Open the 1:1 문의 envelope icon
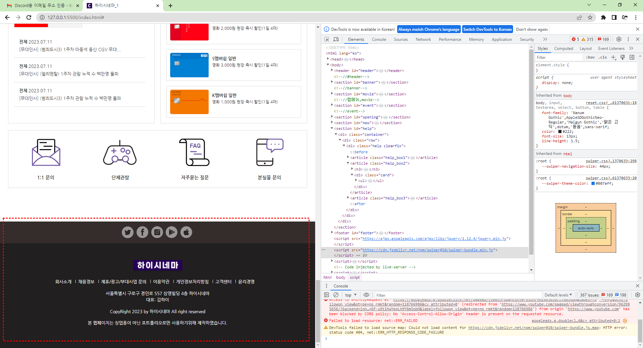The width and height of the screenshot is (643, 348). click(46, 152)
